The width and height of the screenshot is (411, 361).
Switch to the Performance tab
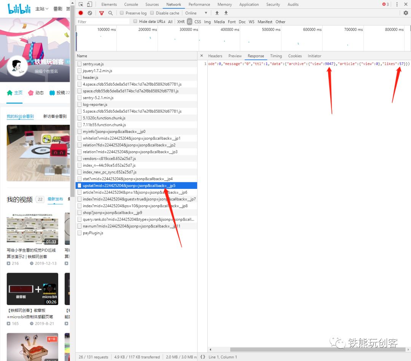(199, 5)
